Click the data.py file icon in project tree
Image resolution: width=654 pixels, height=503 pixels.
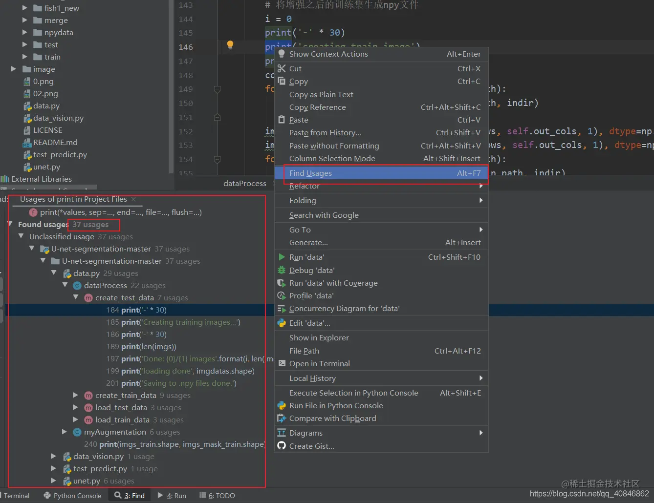point(27,106)
